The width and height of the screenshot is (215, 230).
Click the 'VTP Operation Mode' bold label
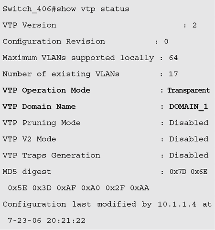click(x=46, y=91)
